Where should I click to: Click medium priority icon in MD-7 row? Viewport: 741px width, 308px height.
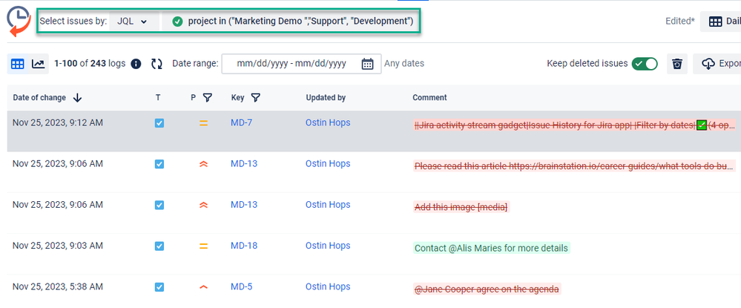point(204,123)
